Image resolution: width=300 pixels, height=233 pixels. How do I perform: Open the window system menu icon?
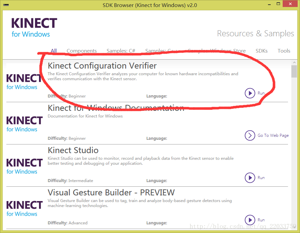tap(6, 5)
